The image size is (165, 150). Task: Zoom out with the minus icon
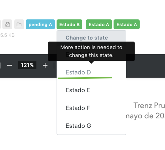[x=9, y=65]
